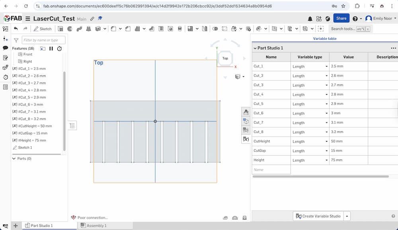Click the Cut_6 value cell 3 mm
The image size is (398, 230).
pyautogui.click(x=348, y=113)
